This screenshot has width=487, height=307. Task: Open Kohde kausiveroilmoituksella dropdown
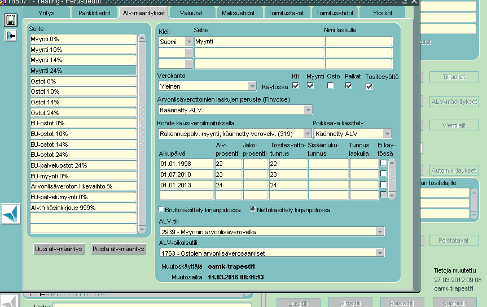pos(307,134)
